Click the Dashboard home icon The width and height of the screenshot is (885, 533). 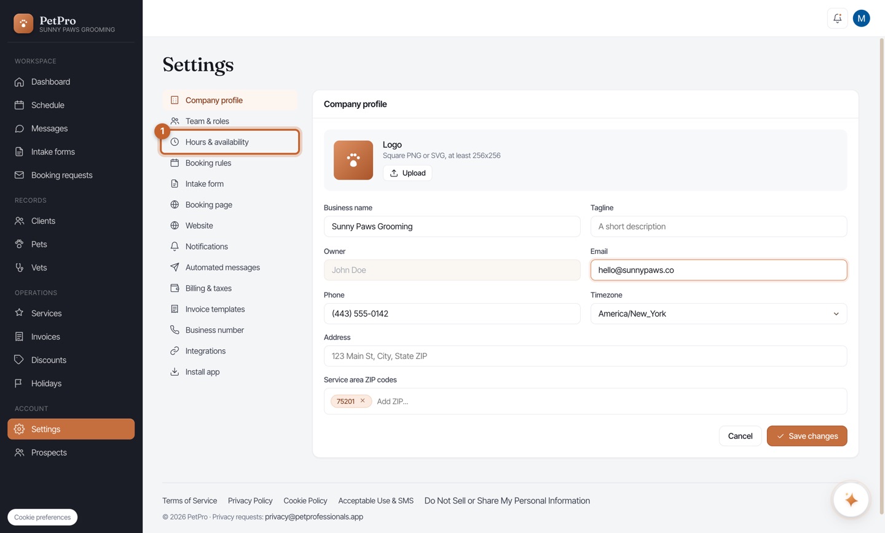click(19, 82)
